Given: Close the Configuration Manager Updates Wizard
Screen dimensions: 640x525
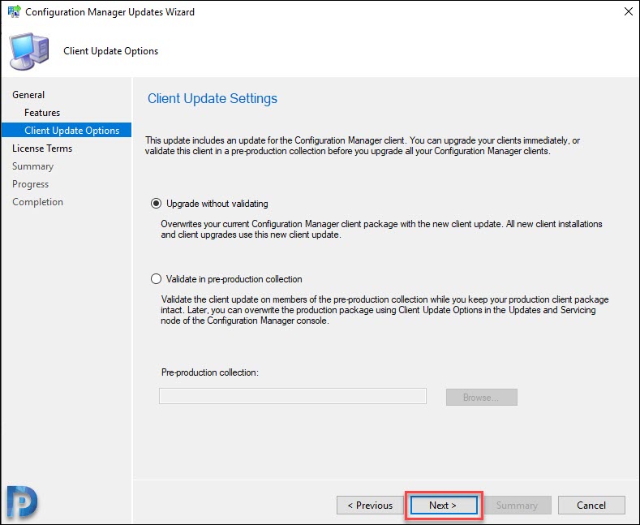Looking at the screenshot, I should [629, 11].
